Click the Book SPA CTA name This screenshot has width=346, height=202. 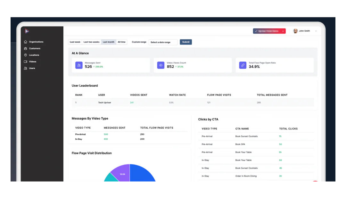[240, 144]
